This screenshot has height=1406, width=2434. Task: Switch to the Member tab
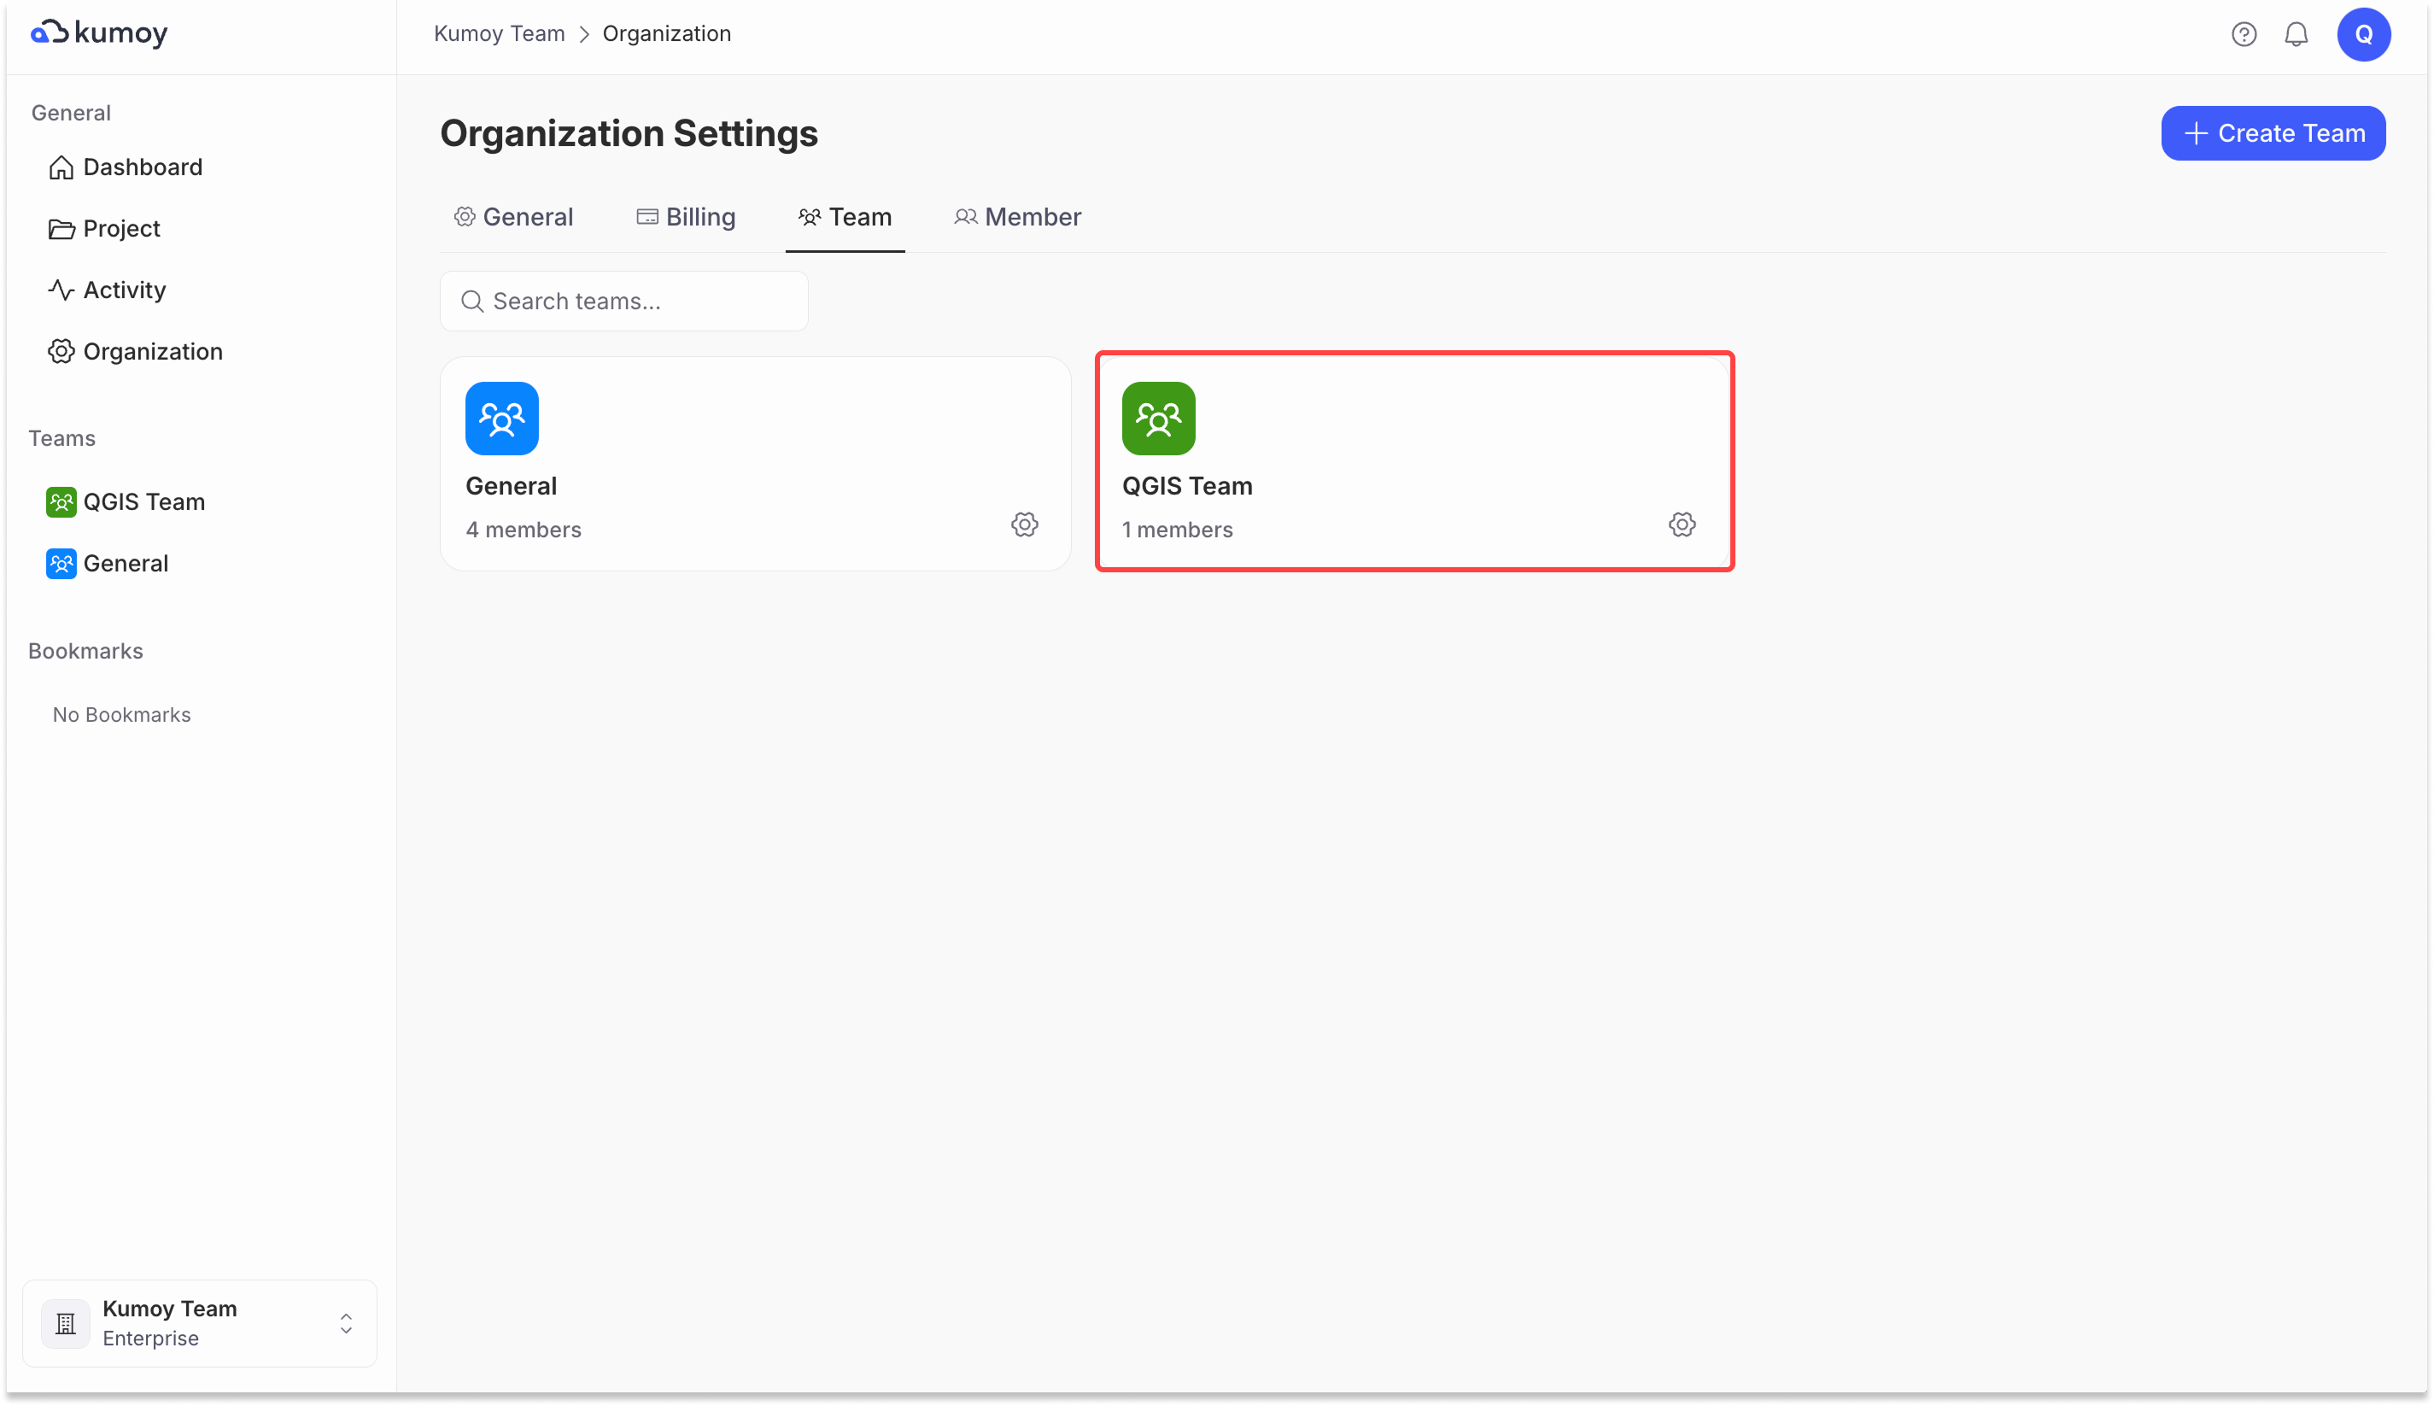(1018, 217)
